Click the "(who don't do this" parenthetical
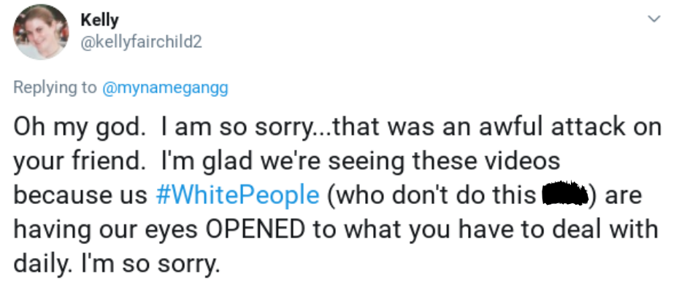Screen dimensions: 687x298 431,196
